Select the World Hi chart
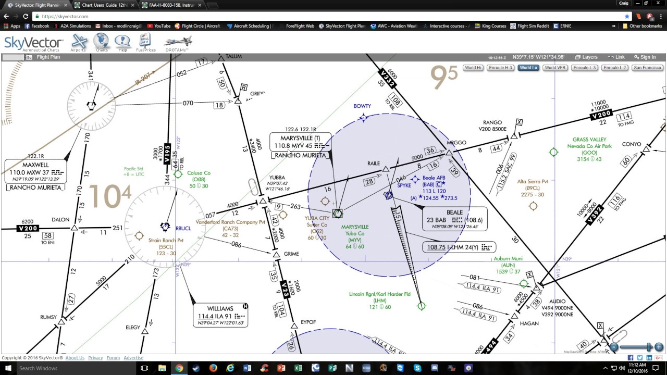Screen dimensions: 667x375 click(473, 68)
